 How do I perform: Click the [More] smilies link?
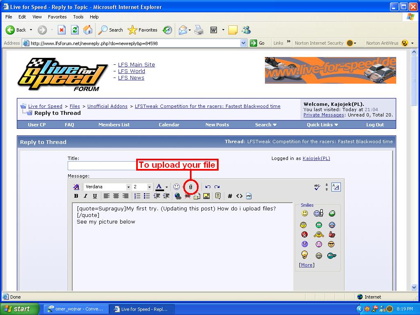(x=307, y=265)
